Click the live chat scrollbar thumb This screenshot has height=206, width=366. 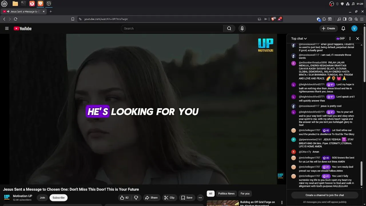(362, 173)
